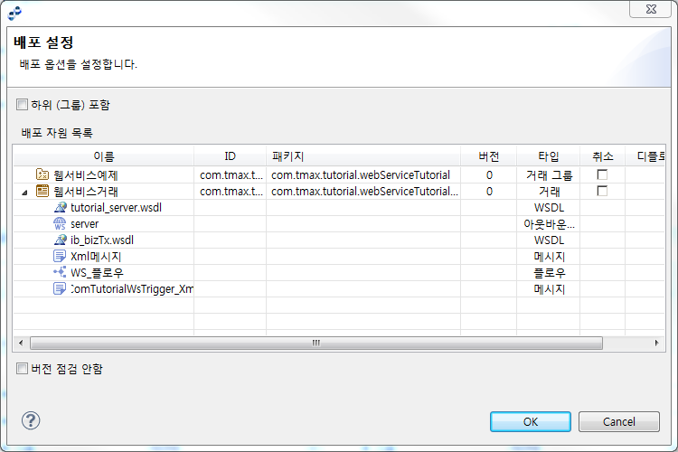Click the 웹서비스예제 transaction group icon
The height and width of the screenshot is (452, 678).
42,174
